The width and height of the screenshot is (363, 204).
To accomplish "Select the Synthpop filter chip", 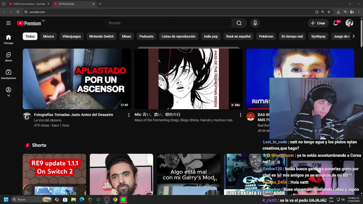I will 318,36.
